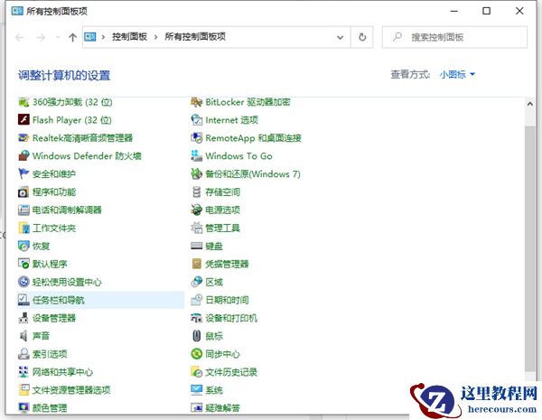Open the 360强力卸载 icon
542x420 pixels.
23,102
